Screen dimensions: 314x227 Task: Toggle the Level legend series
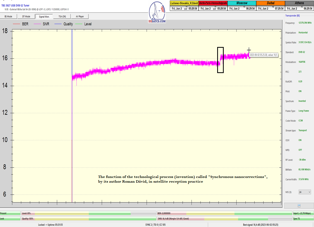click(84, 24)
